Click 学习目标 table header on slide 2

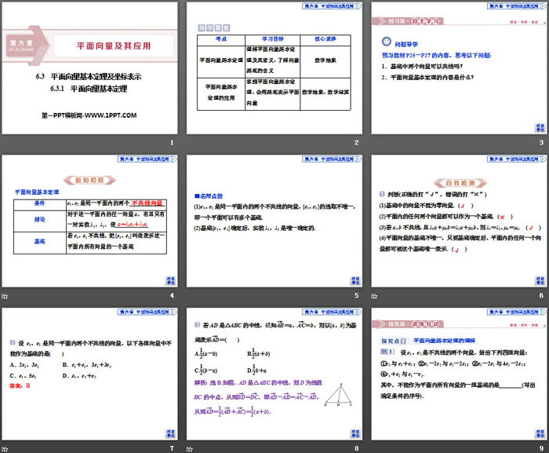point(273,39)
